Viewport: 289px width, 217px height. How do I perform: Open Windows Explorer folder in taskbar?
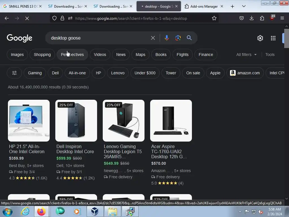[112, 211]
